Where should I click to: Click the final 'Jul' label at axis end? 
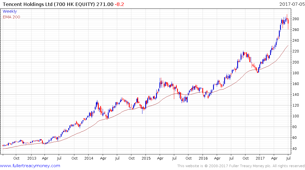click(x=289, y=158)
